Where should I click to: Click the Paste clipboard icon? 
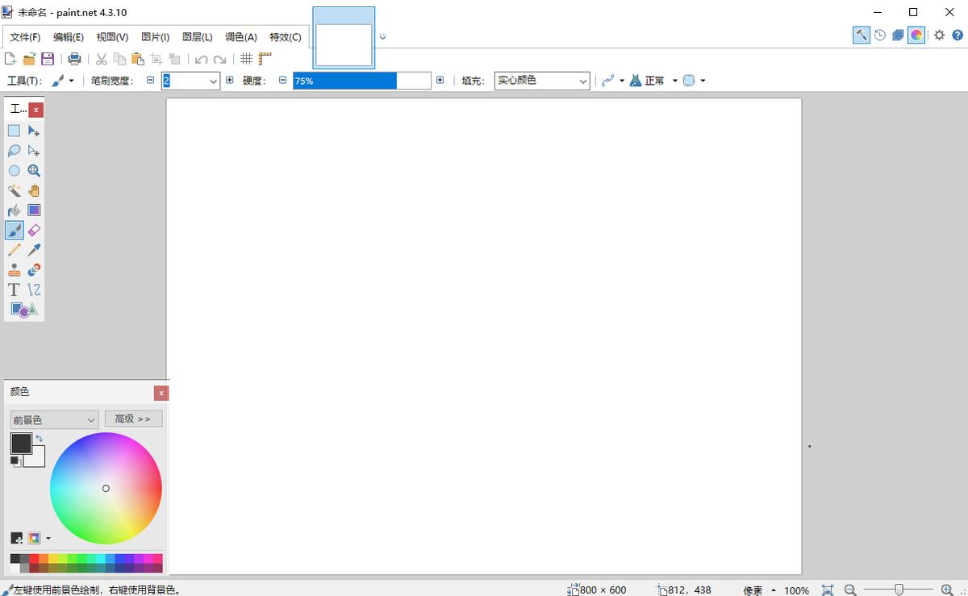[x=138, y=59]
